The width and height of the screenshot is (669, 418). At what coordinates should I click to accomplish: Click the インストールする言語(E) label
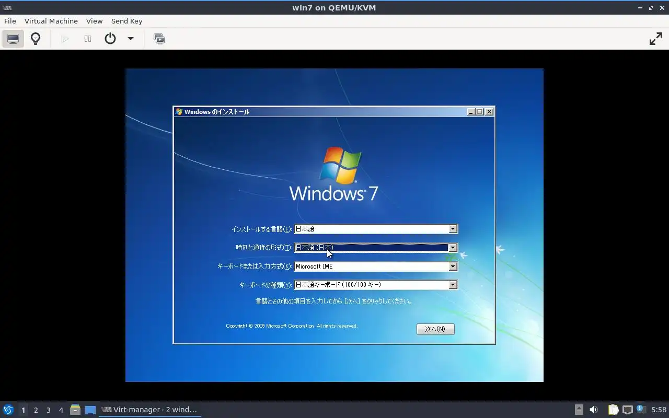tap(261, 229)
